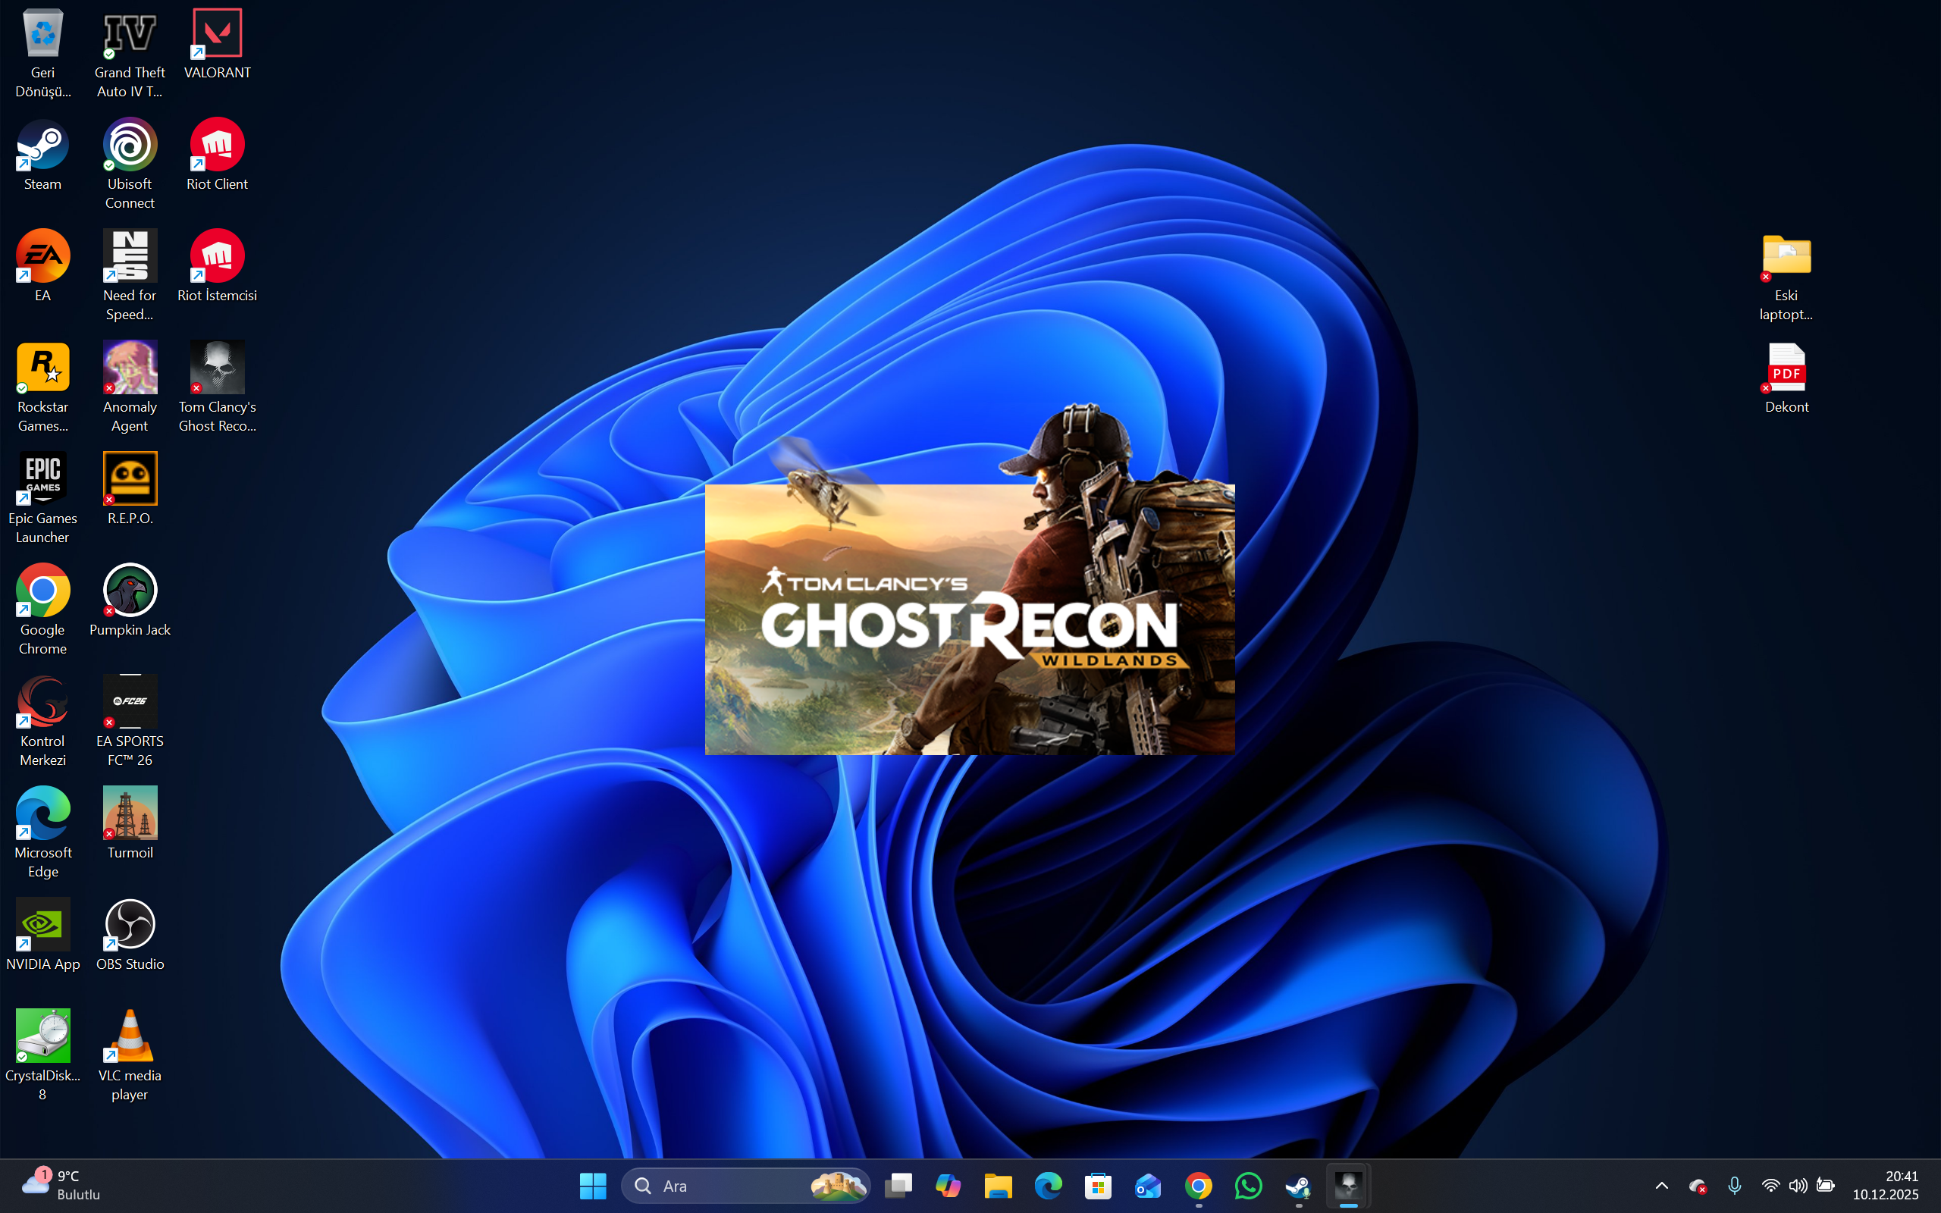Screen dimensions: 1941x1213
Task: Click the Ara search box in taskbar
Action: click(746, 1186)
